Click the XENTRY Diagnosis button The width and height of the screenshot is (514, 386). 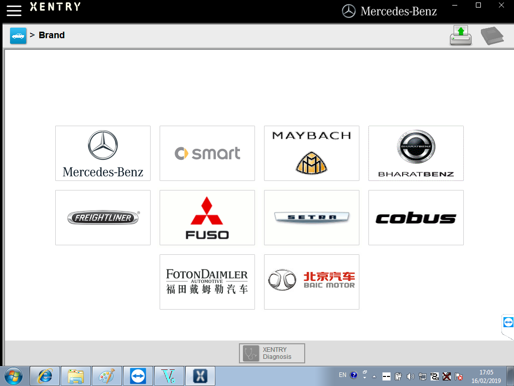point(272,353)
